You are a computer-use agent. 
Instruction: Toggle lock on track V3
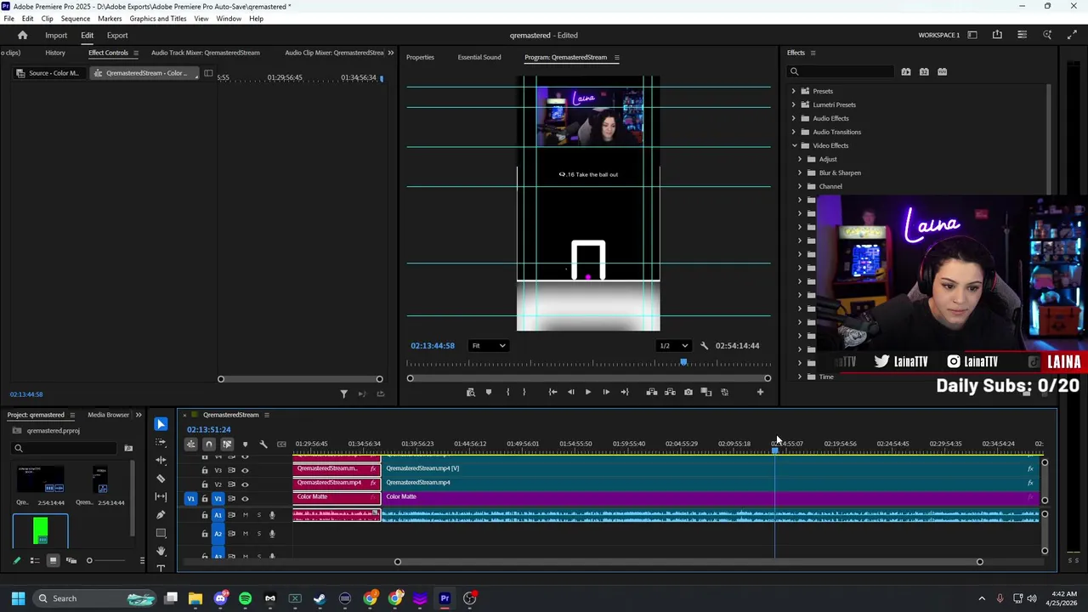click(x=204, y=470)
